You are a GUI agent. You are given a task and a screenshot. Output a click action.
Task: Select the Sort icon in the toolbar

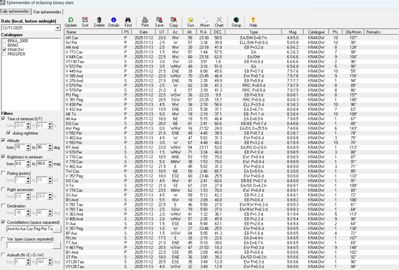85,22
